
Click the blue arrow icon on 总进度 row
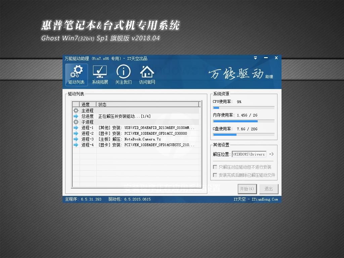[75, 116]
